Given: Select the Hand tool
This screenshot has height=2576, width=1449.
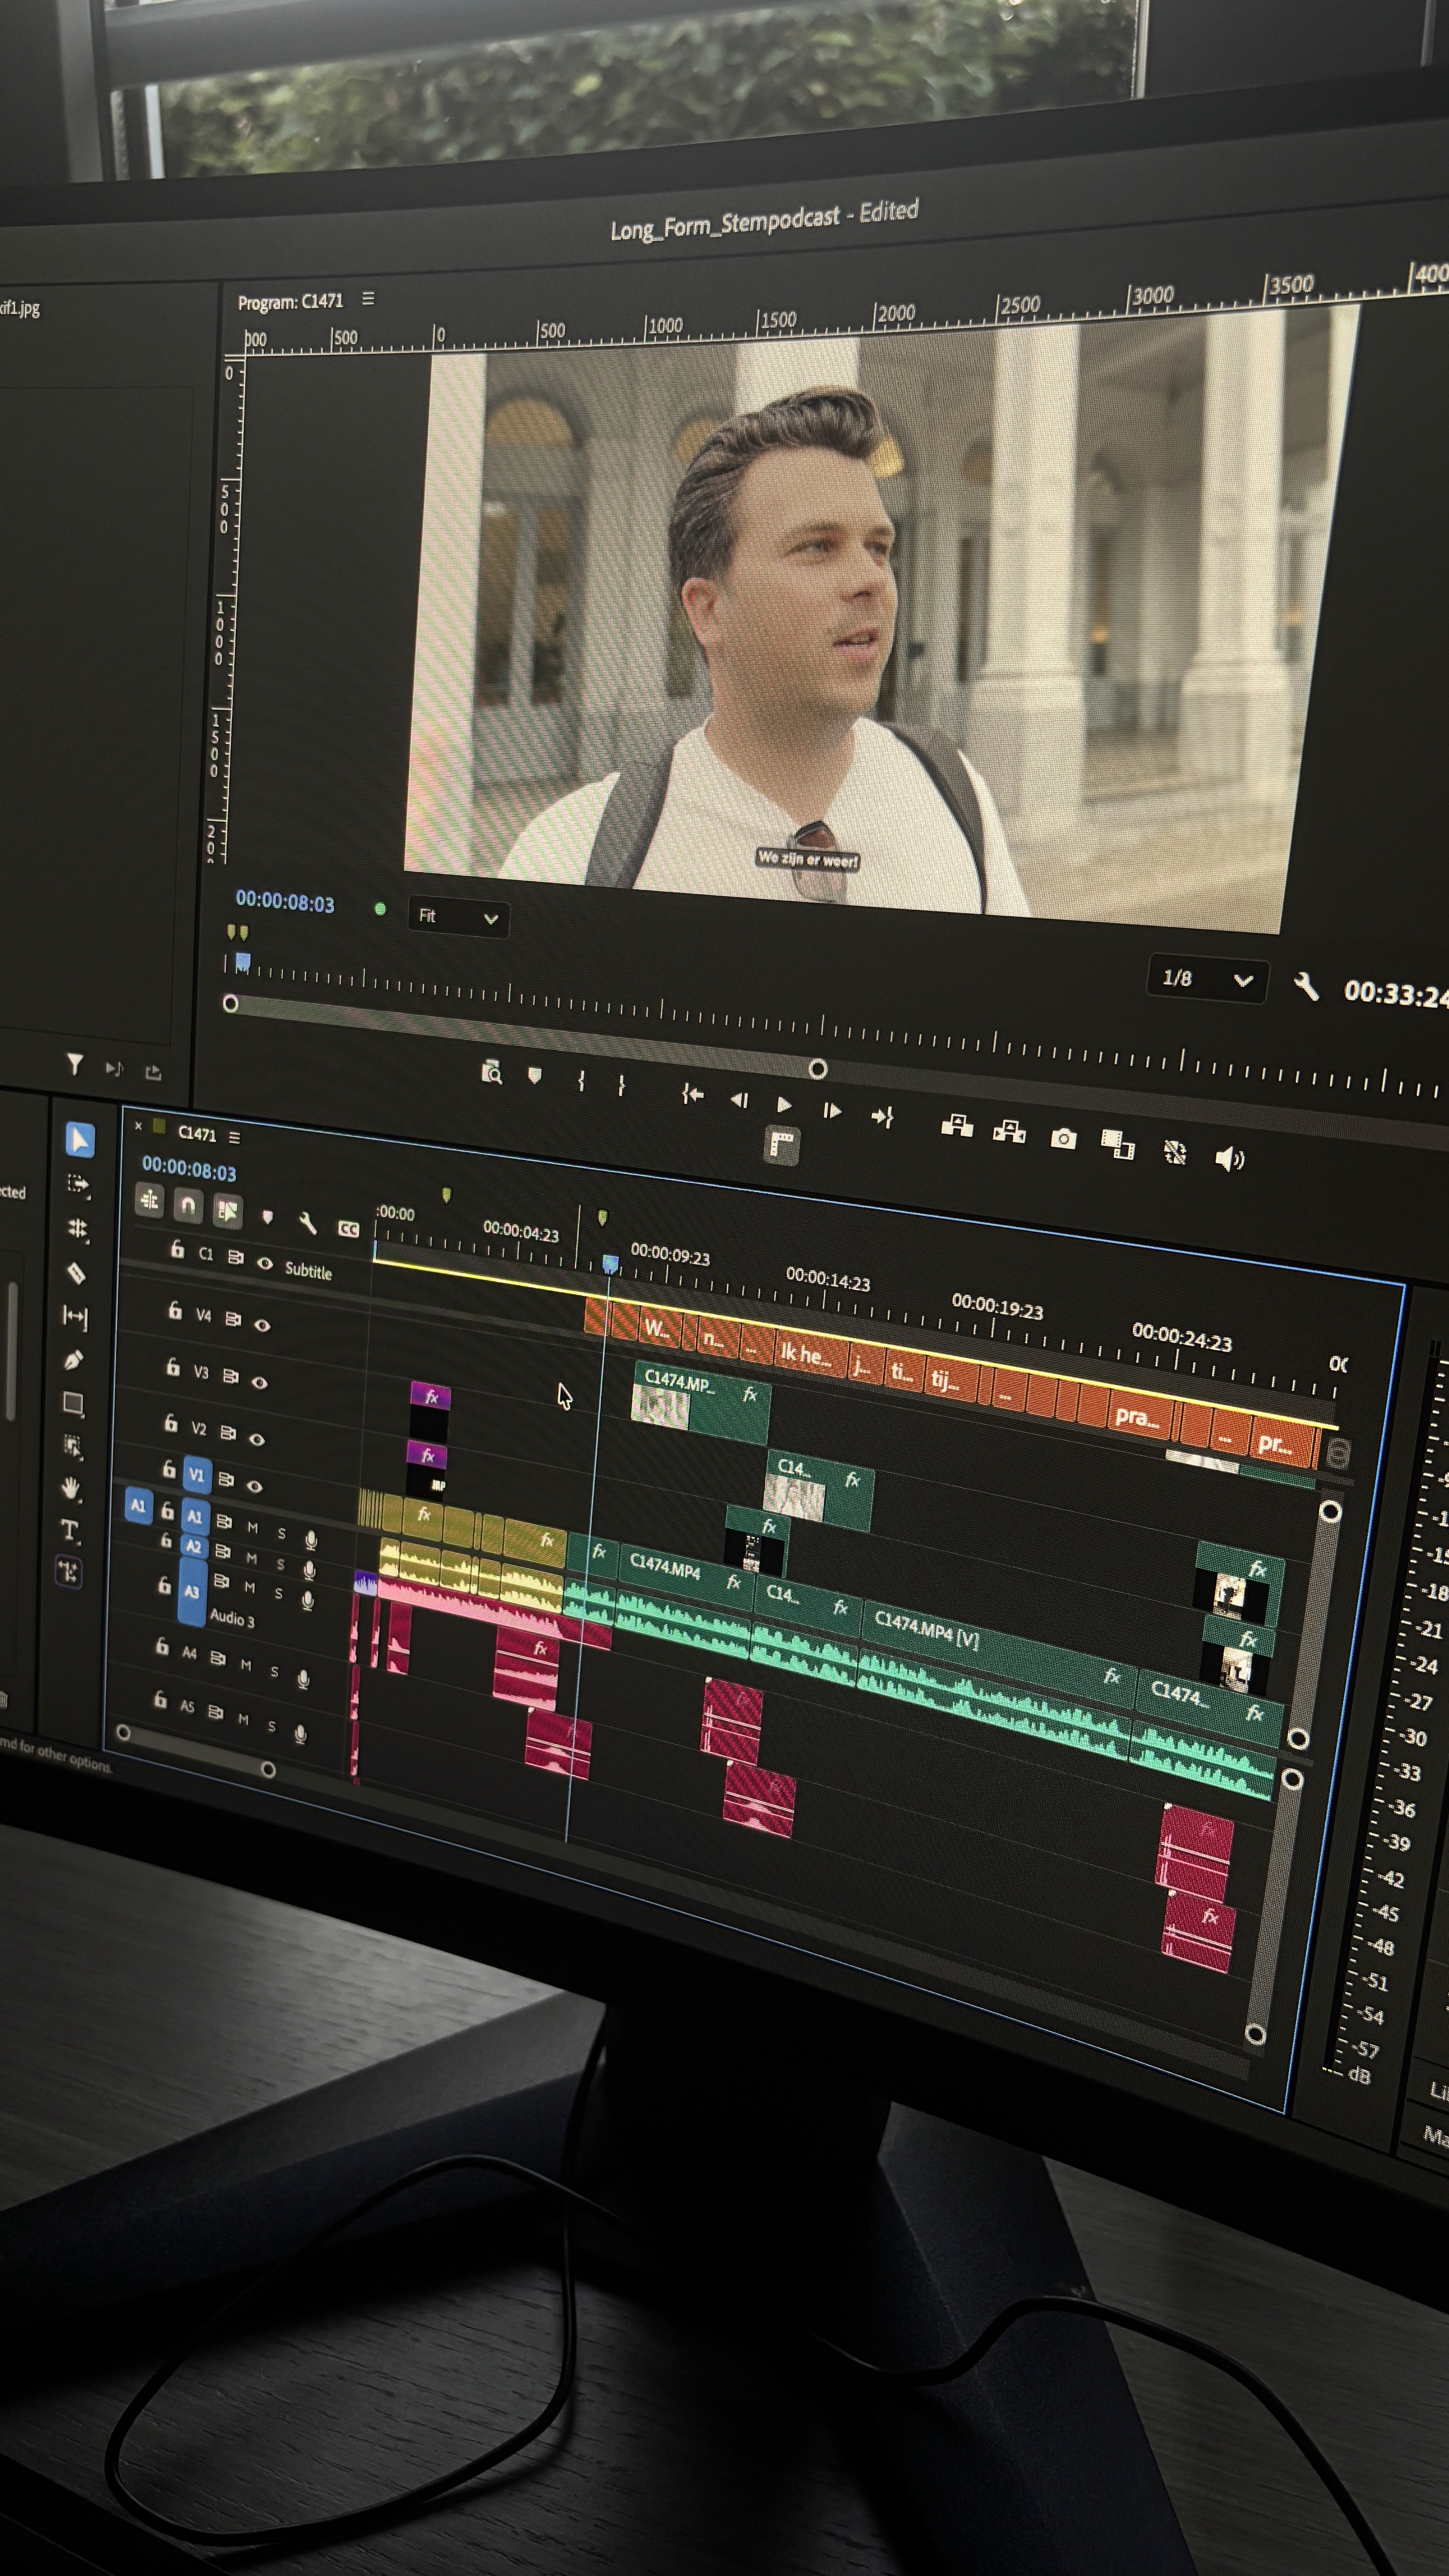Looking at the screenshot, I should click(71, 1489).
